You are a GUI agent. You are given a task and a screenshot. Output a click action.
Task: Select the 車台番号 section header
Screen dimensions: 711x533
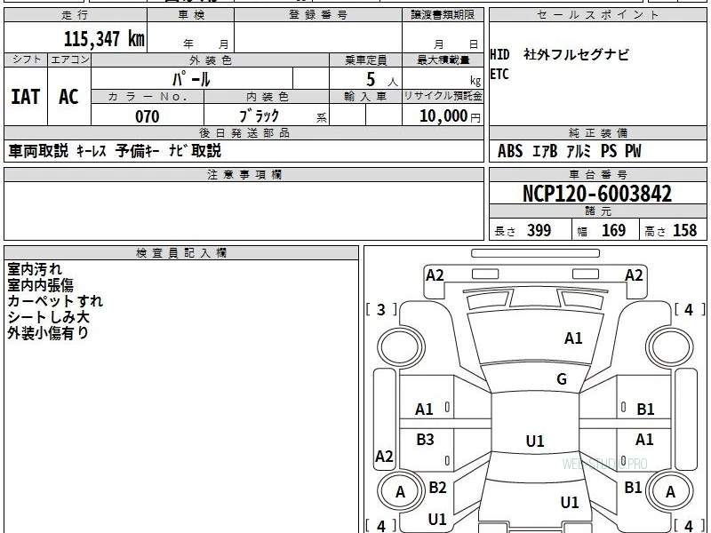597,175
